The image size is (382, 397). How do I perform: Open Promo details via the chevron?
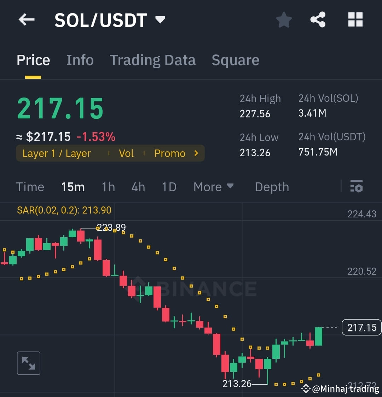(197, 153)
